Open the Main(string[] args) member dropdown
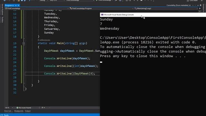The image size is (206, 116). tap(166, 8)
